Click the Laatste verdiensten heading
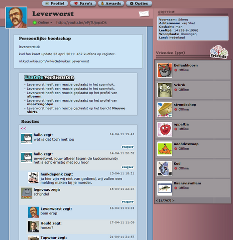This screenshot has height=240, width=233. (x=49, y=77)
